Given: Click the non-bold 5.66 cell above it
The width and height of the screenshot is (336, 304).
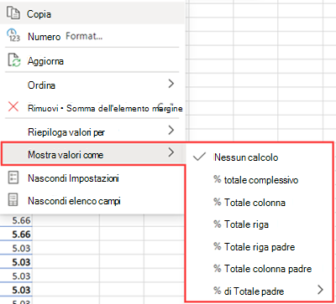Looking at the screenshot, I should click(16, 220).
